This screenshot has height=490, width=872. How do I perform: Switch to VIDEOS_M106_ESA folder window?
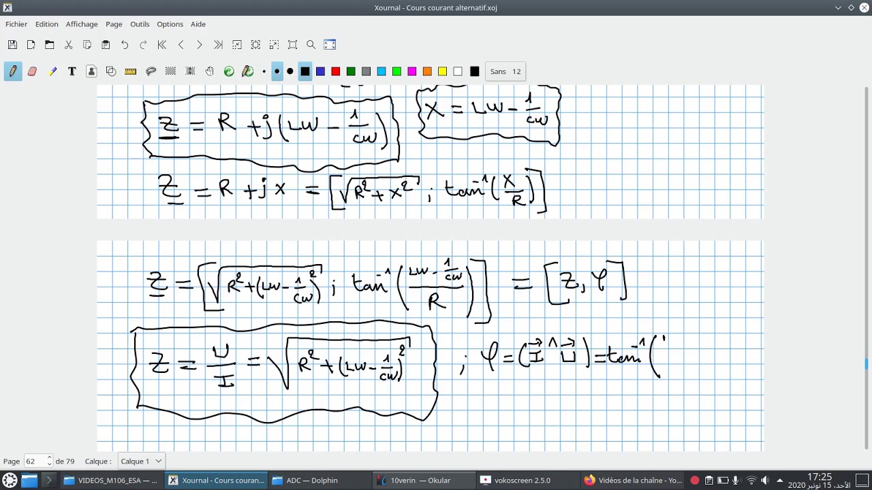112,480
